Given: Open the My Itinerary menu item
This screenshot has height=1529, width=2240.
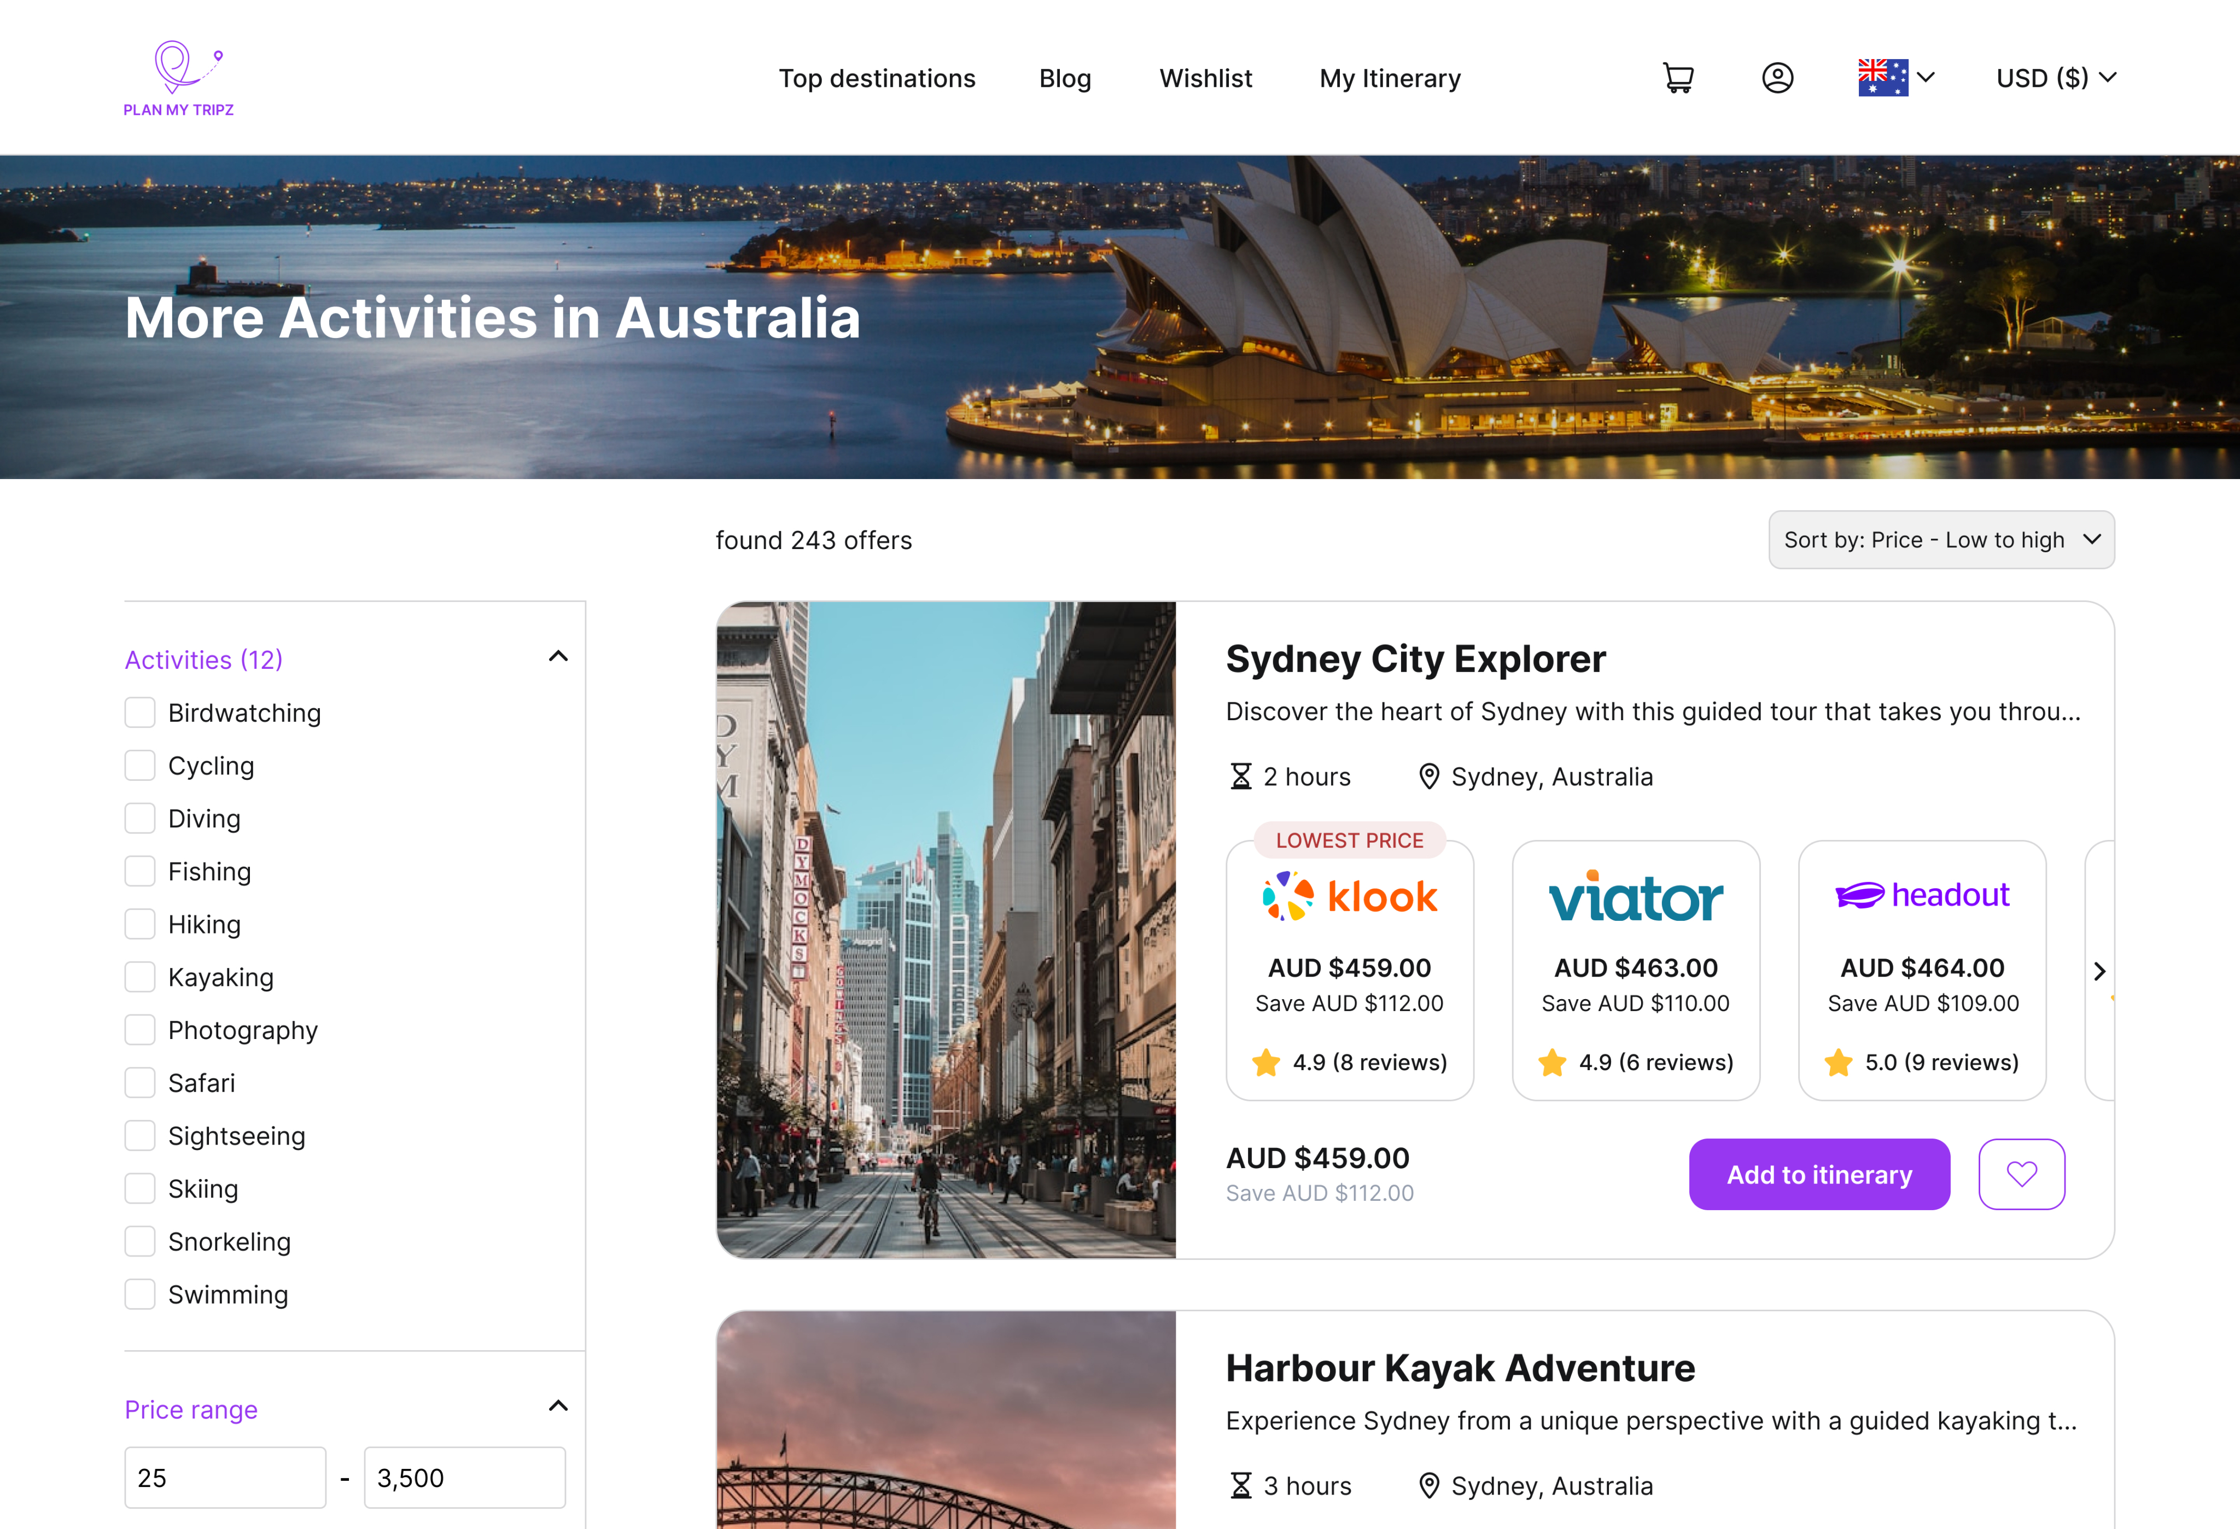Looking at the screenshot, I should [x=1389, y=78].
